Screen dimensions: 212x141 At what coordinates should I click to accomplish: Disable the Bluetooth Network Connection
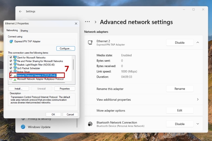pyautogui.click(x=180, y=124)
